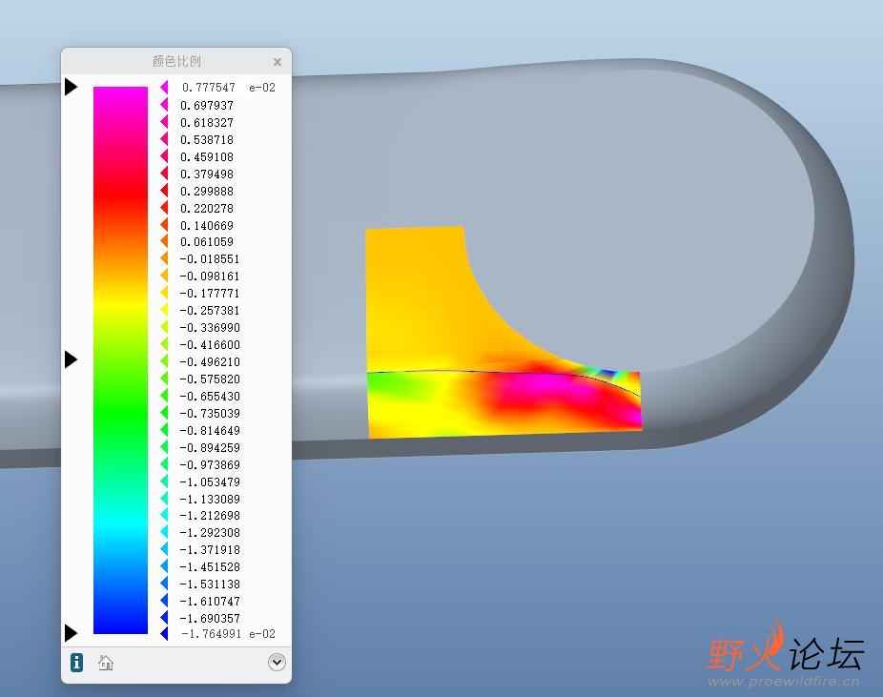Click the yellow arrow marker beside -0.257381
The width and height of the screenshot is (883, 697).
point(164,310)
